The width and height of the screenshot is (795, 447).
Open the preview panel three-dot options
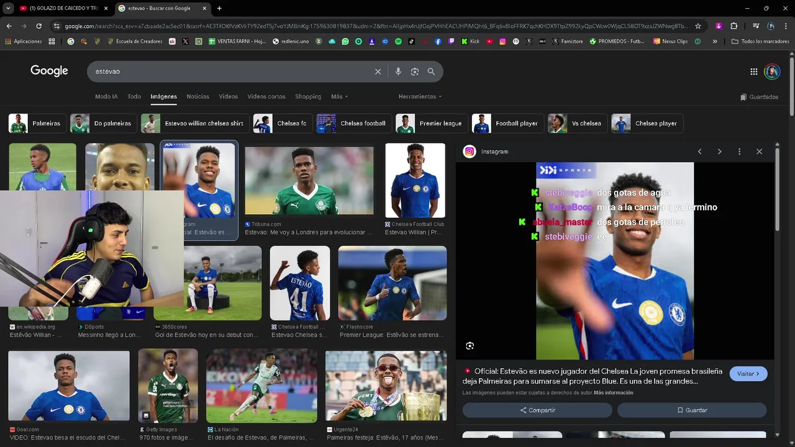739,151
